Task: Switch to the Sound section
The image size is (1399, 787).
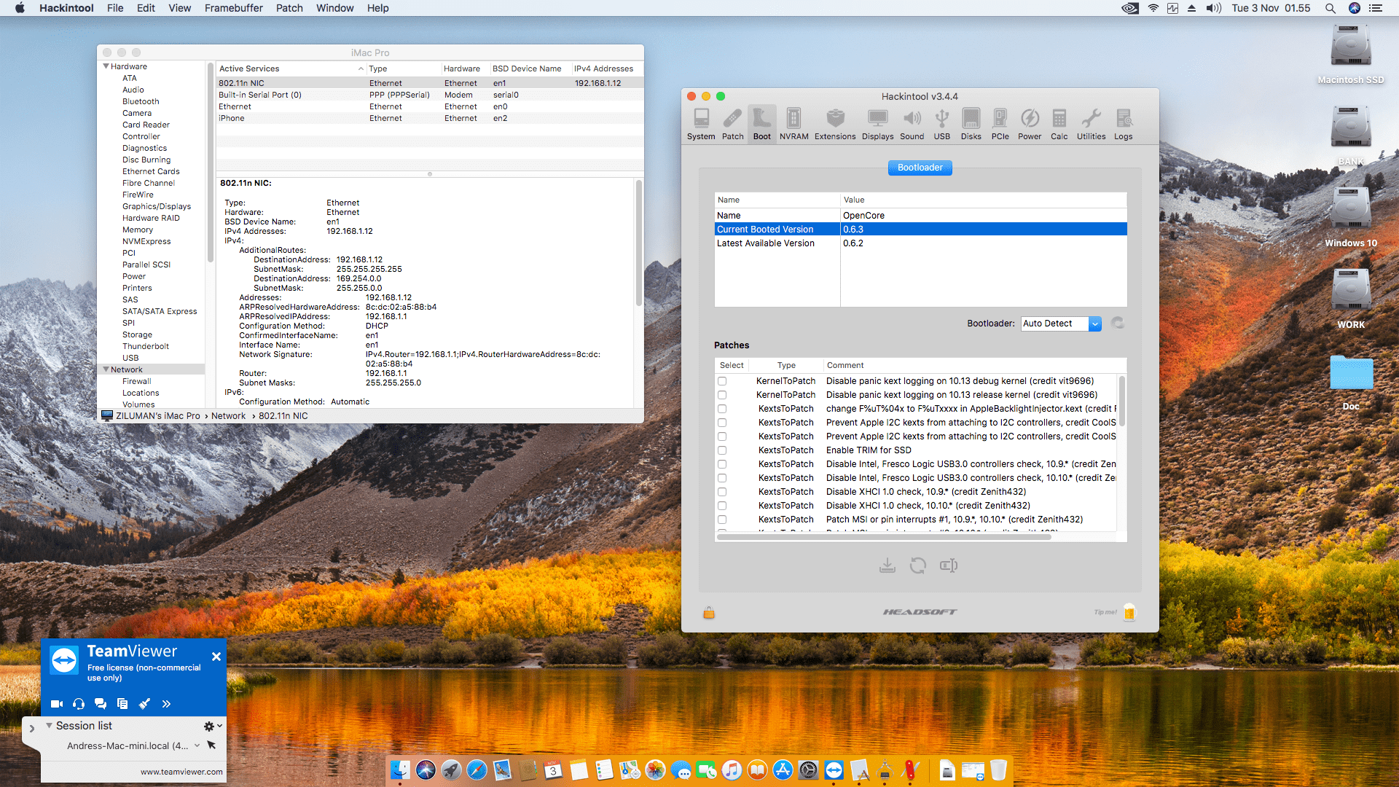Action: click(912, 124)
